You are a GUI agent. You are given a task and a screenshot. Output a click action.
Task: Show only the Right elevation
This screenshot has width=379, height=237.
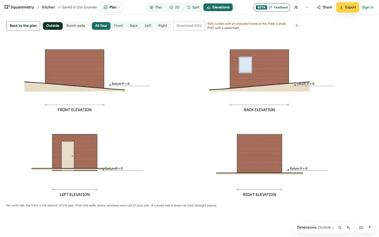point(163,26)
